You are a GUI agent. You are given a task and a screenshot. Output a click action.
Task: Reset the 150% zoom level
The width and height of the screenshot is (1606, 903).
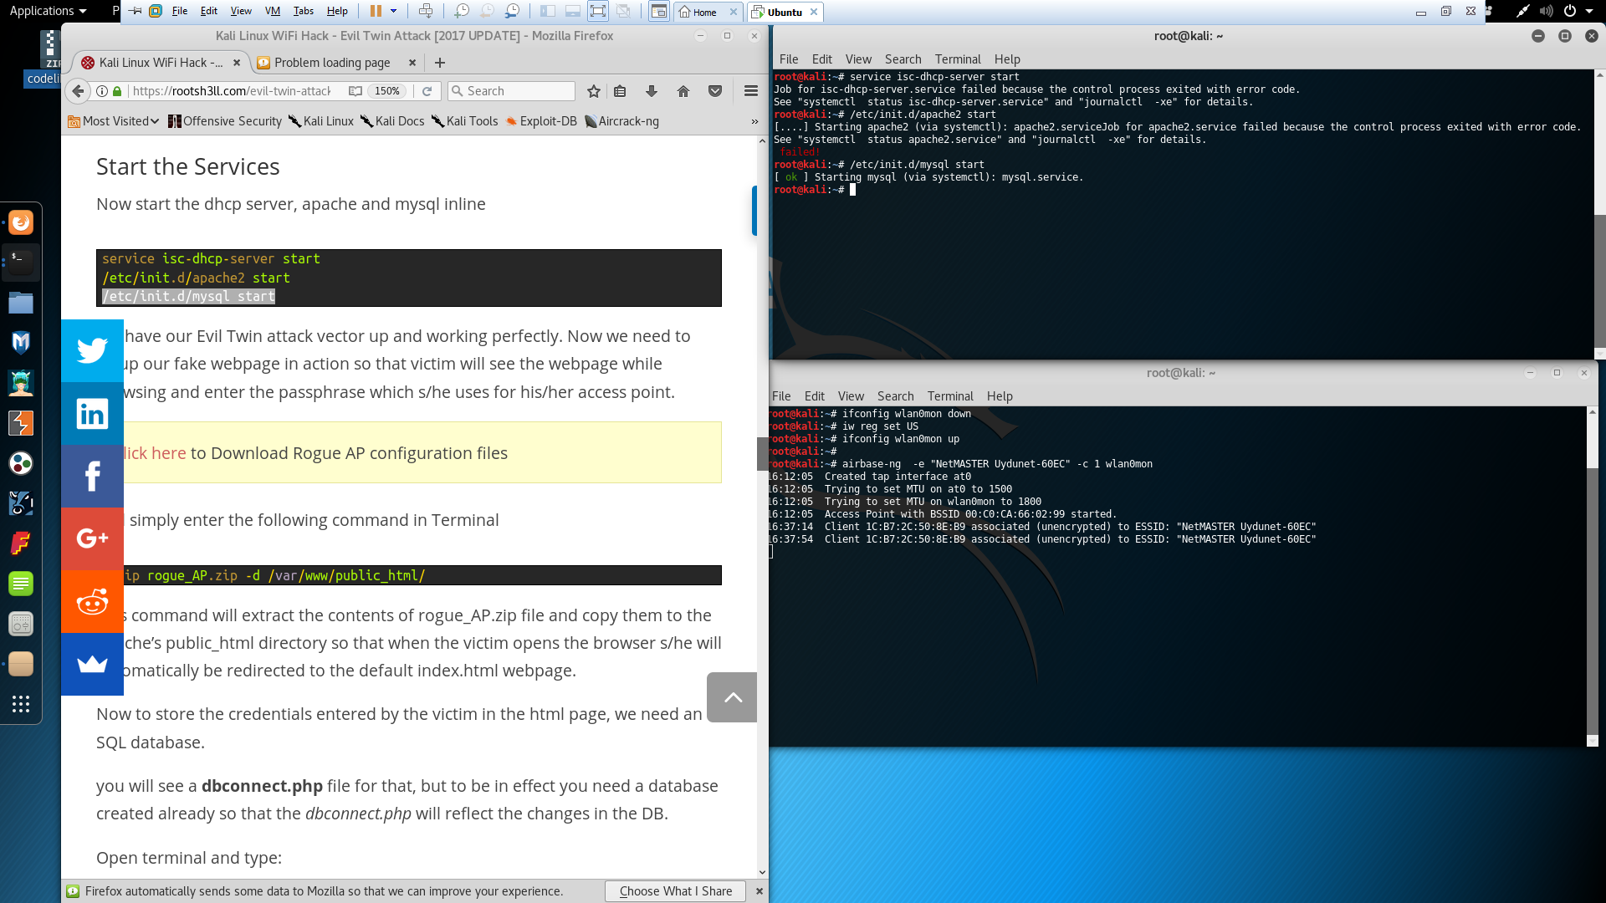(x=387, y=91)
